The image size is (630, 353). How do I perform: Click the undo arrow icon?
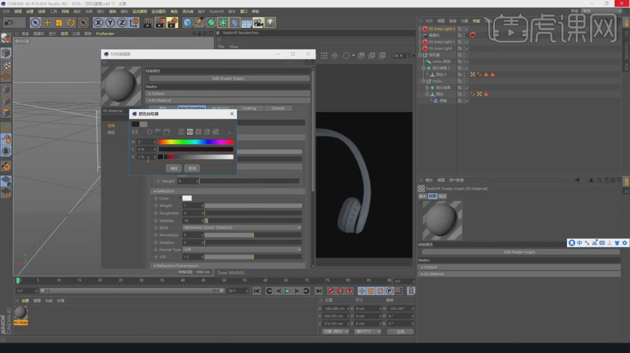pyautogui.click(x=9, y=23)
